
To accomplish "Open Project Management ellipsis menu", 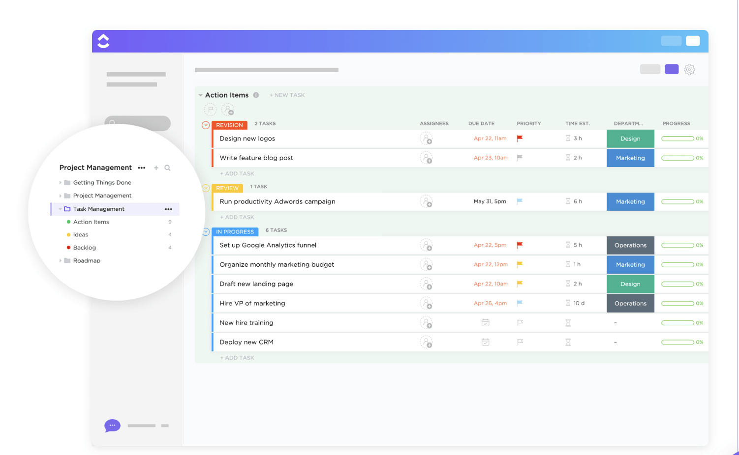I will click(x=142, y=168).
